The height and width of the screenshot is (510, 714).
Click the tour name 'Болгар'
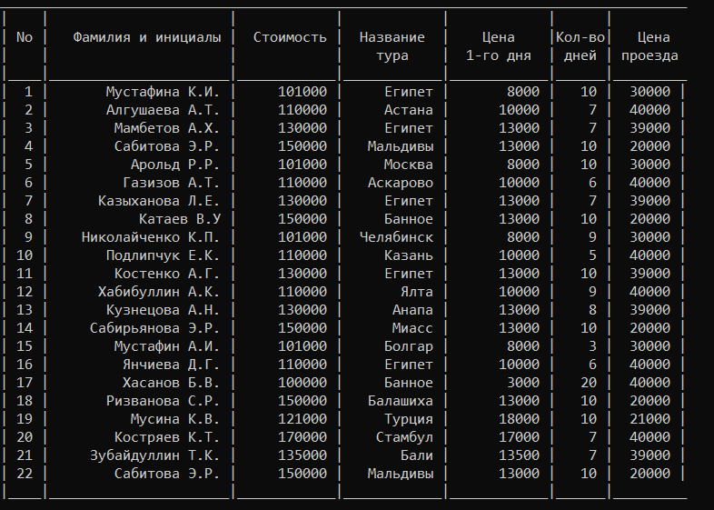(409, 346)
